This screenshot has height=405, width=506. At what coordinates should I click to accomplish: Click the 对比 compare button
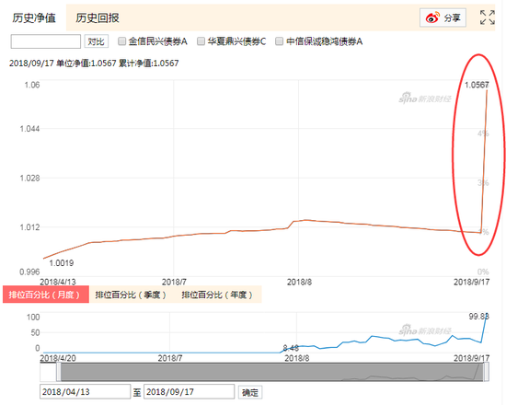point(97,41)
